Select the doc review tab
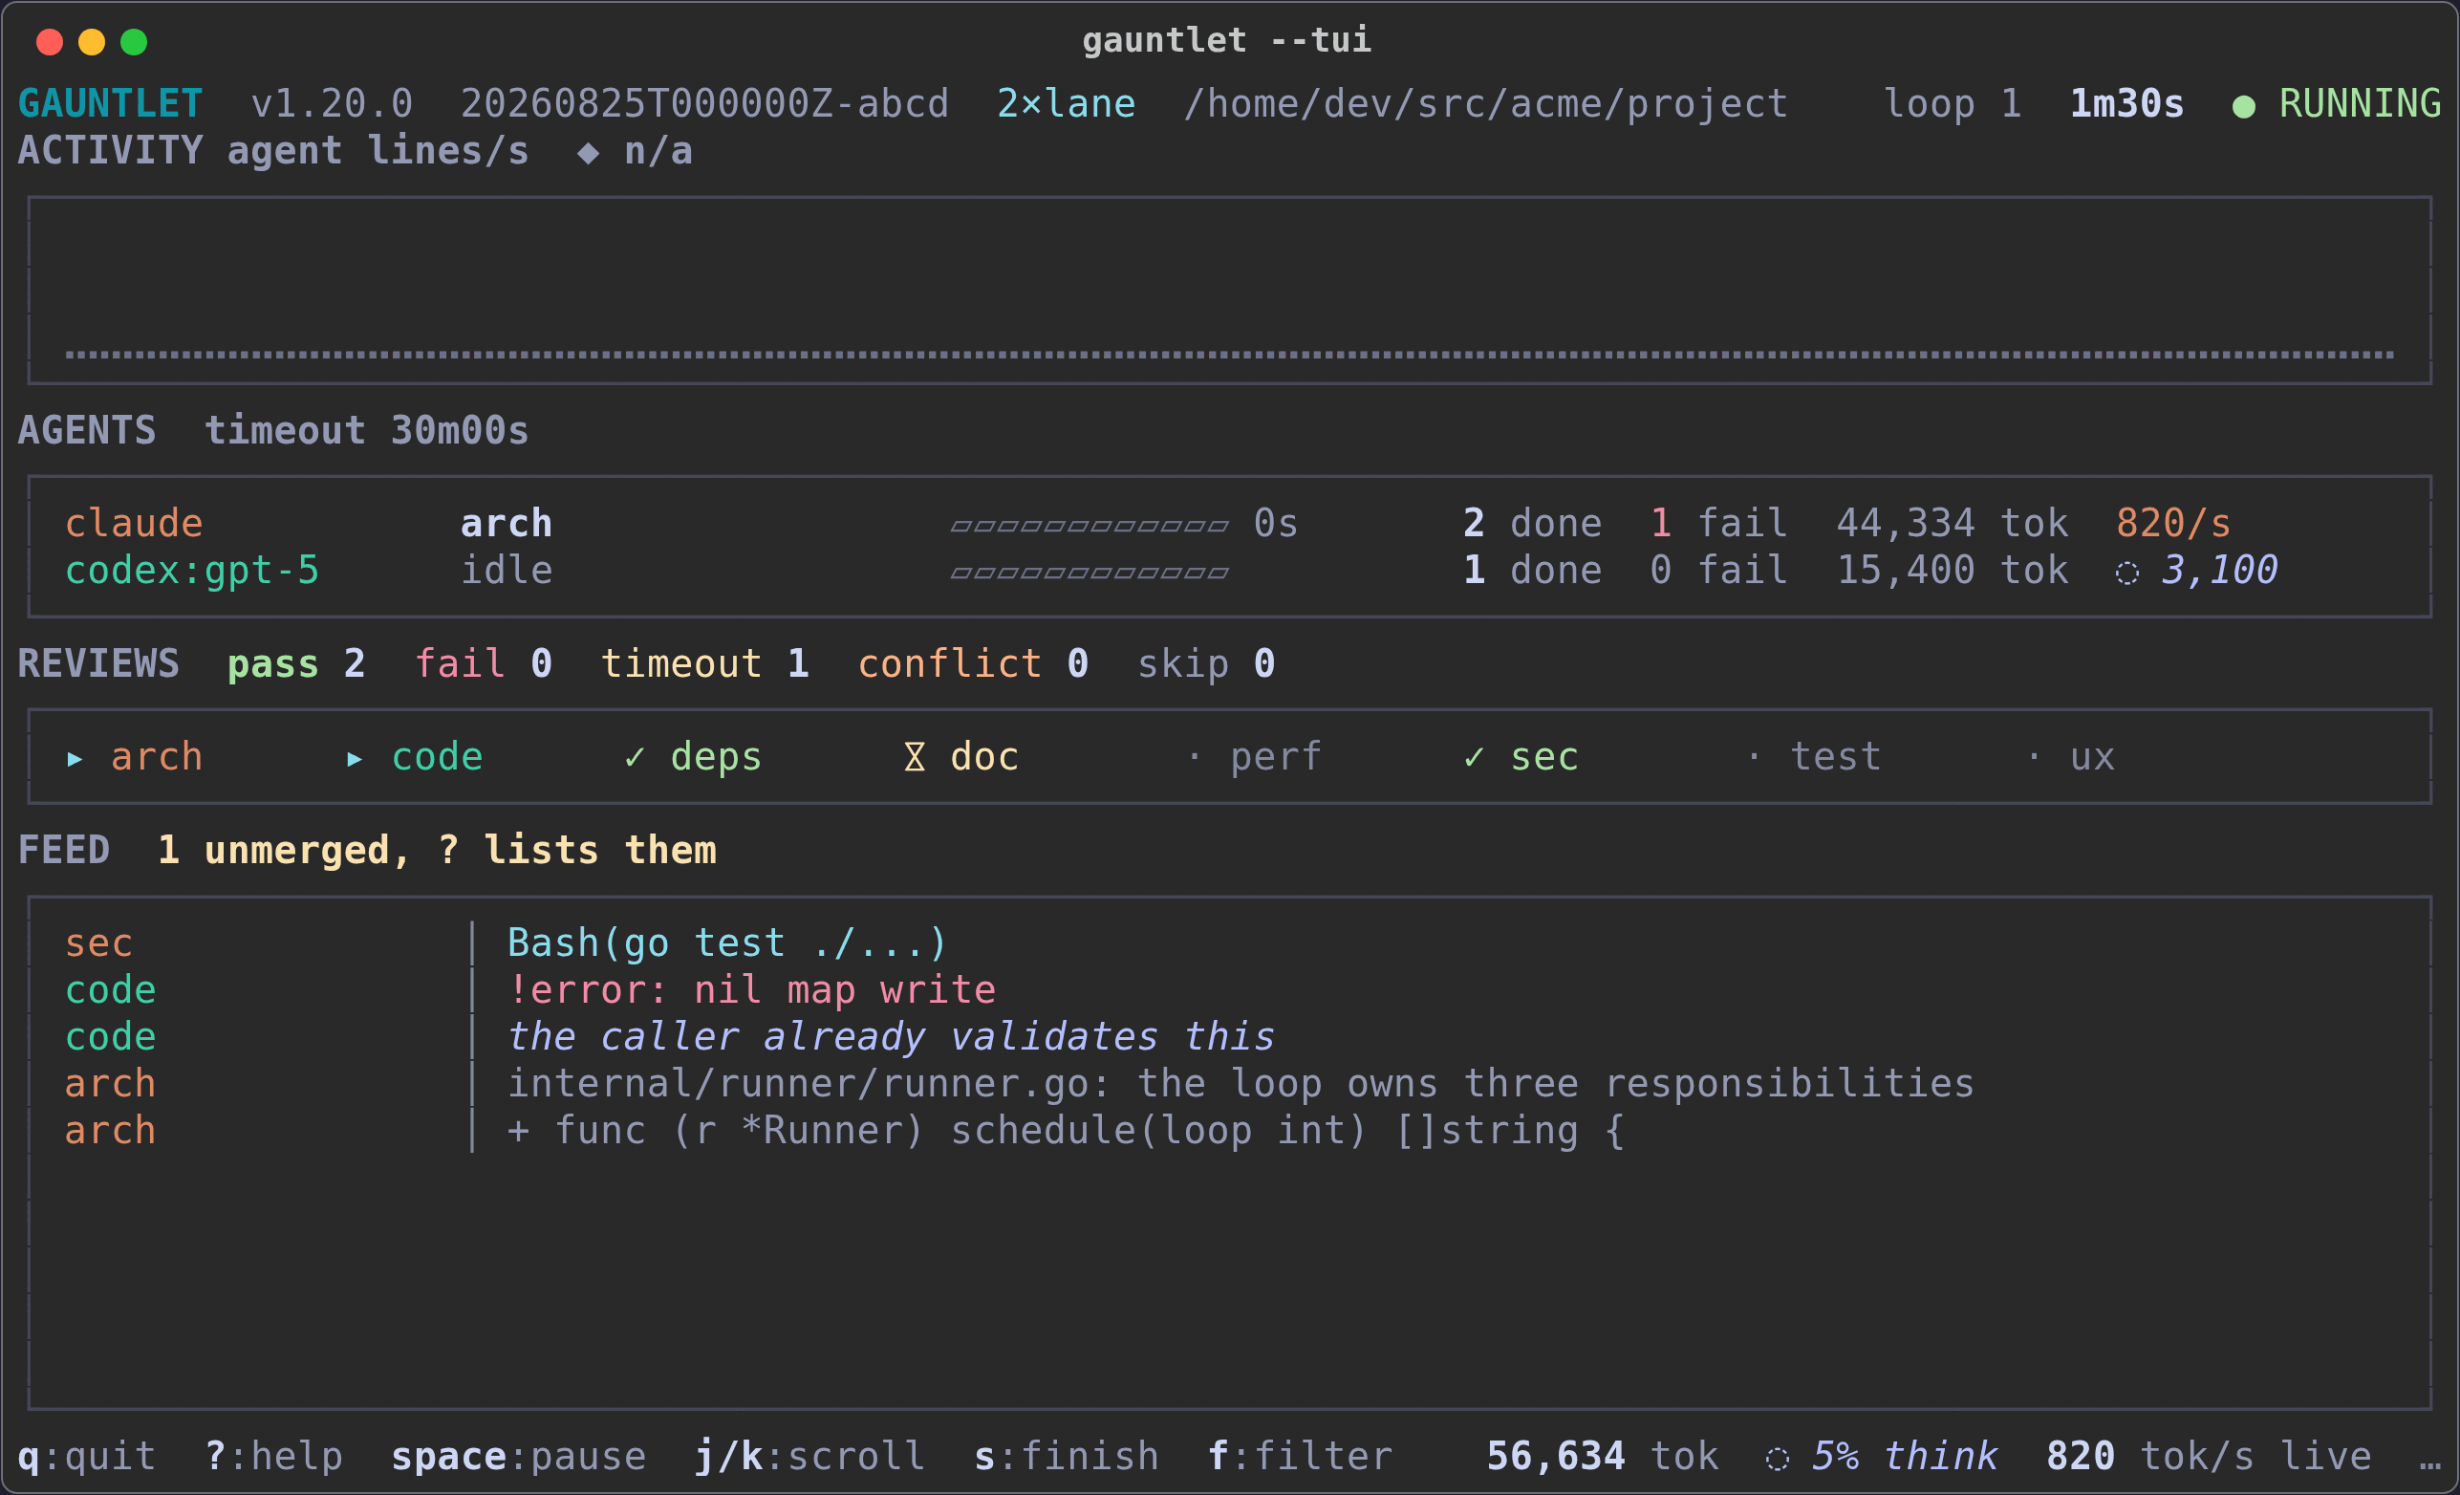2460x1495 pixels. click(x=961, y=758)
